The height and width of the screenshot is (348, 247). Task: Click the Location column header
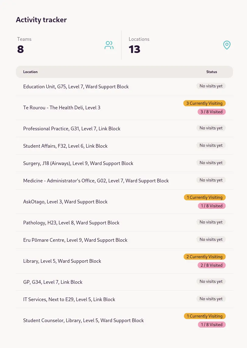pyautogui.click(x=30, y=72)
